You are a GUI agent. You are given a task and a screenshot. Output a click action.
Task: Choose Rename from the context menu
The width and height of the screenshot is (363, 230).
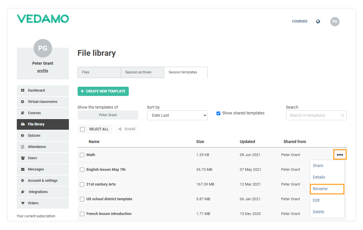pos(327,189)
